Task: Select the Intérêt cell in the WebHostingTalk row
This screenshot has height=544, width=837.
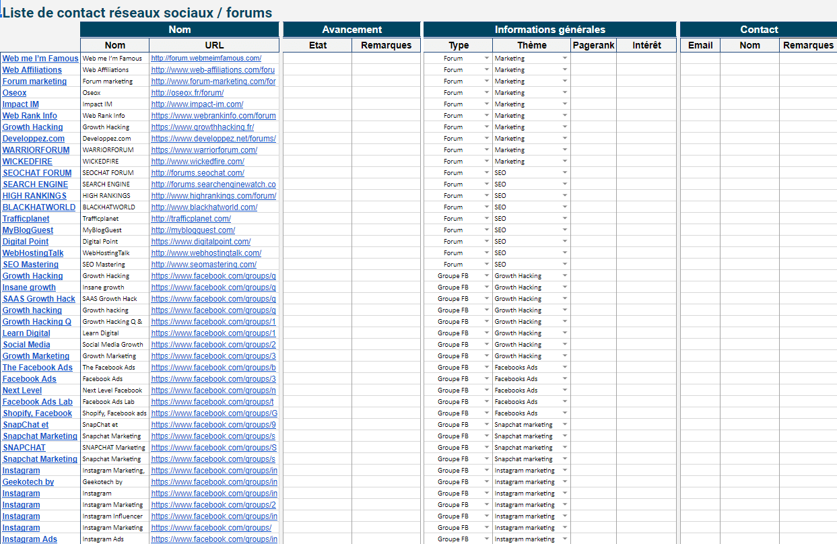Action: 646,253
